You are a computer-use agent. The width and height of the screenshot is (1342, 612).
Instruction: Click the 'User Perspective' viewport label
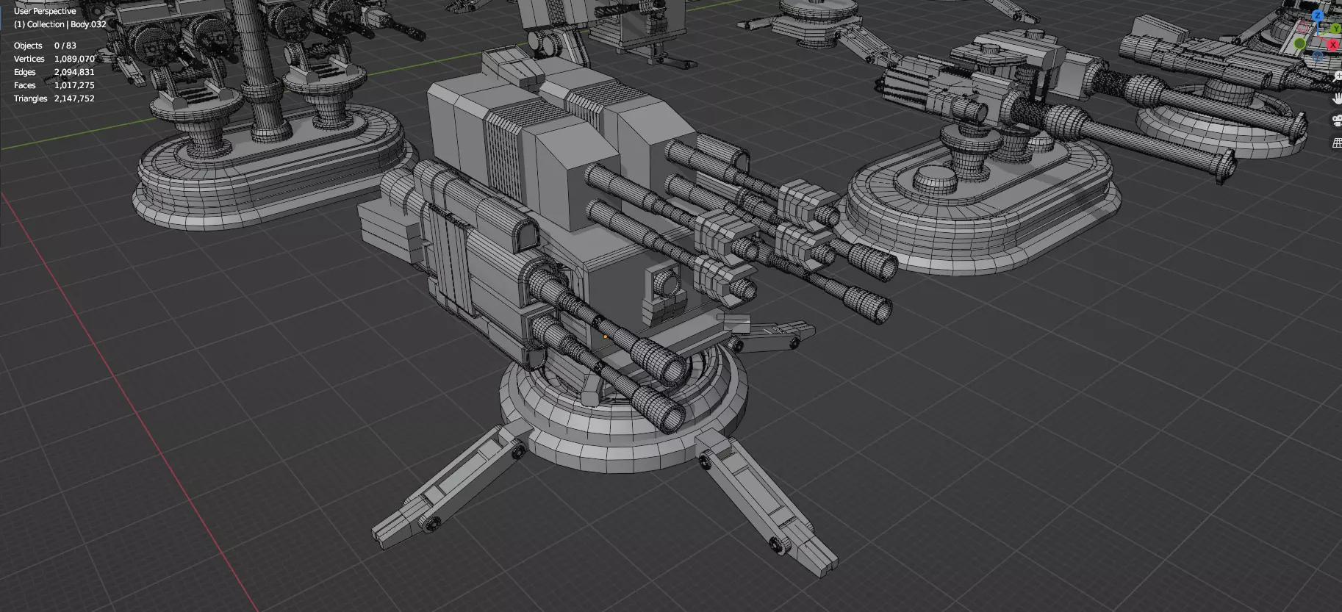pyautogui.click(x=45, y=11)
